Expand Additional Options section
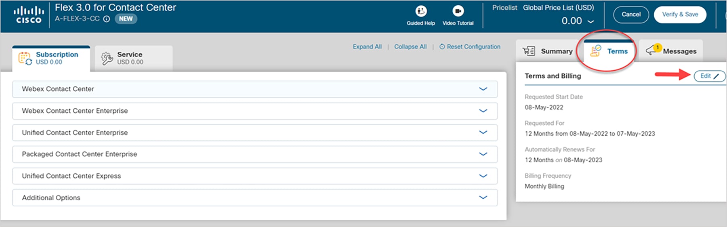Screen dimensions: 727x227 pos(255,198)
